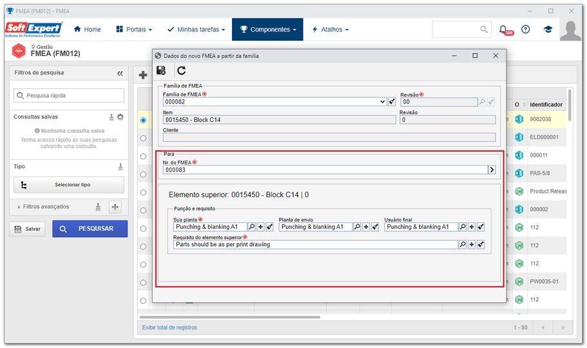Select radio button for record ELD000001
Viewport: 587px width, 348px height.
[144, 138]
